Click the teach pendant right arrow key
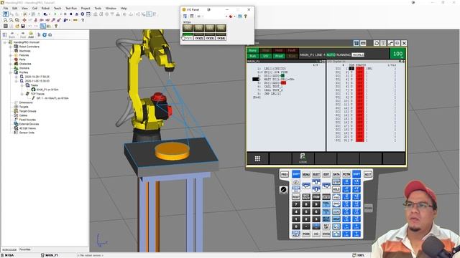460x258 pixels. point(326,186)
